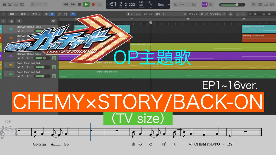Open the 機能 menu
Viewport: 276px width, 155px height.
click(25, 14)
